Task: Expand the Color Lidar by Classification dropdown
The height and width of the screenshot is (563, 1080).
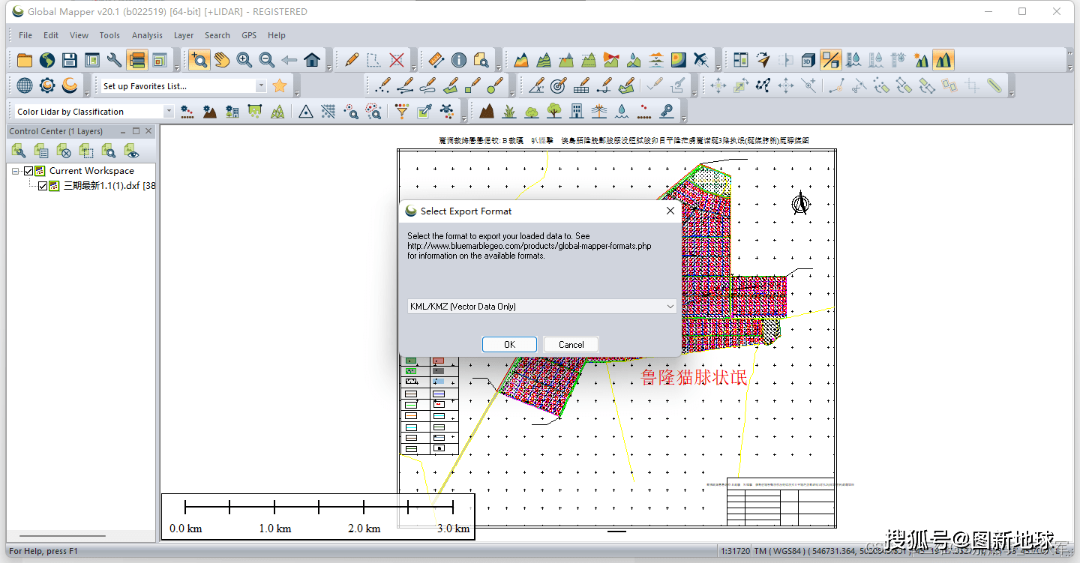Action: pos(169,112)
